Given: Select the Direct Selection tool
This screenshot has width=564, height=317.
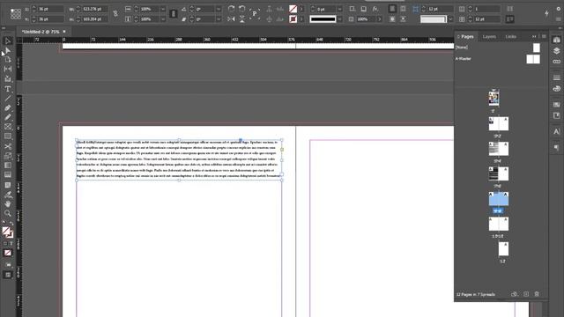Looking at the screenshot, I should tap(8, 50).
